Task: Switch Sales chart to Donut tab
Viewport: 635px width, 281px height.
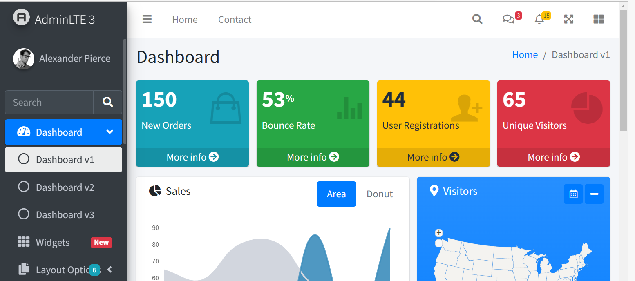Action: (x=379, y=194)
